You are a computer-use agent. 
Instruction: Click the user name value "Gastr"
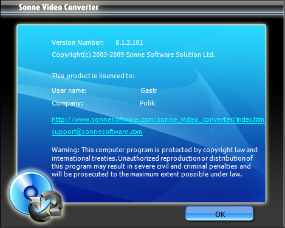point(148,90)
